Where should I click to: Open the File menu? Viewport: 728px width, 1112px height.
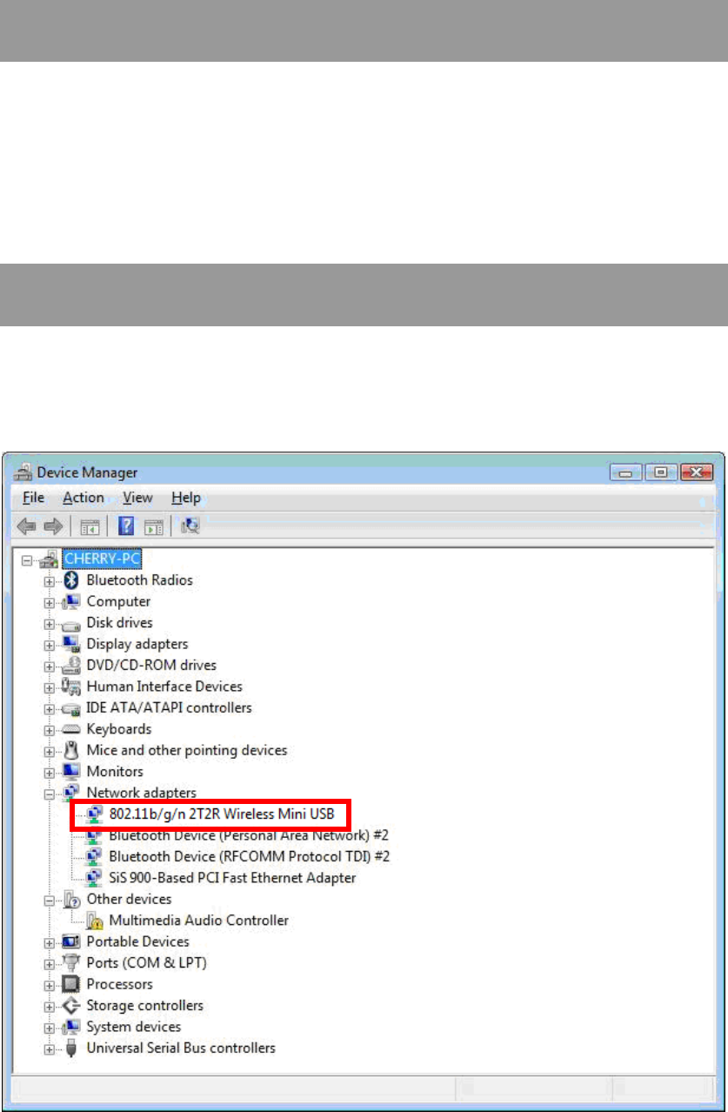tap(33, 498)
